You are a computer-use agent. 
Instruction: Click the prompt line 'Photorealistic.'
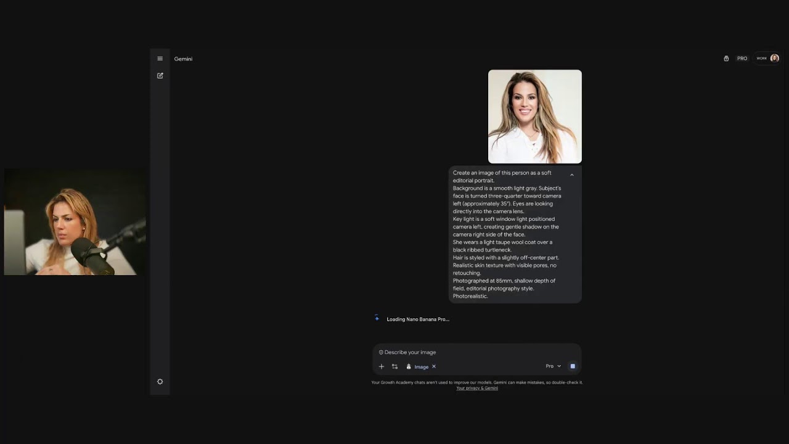click(470, 296)
